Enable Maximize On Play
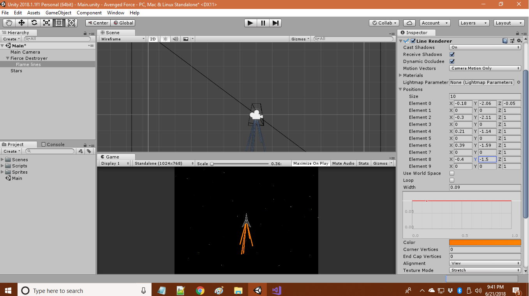The height and width of the screenshot is (296, 529). [x=310, y=163]
